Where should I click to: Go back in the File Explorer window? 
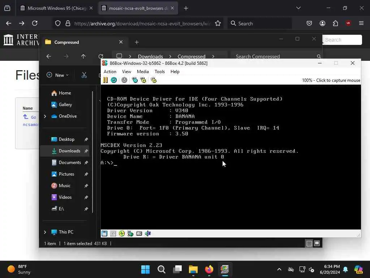tap(49, 56)
